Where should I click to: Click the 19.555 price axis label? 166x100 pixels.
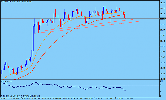163,73
